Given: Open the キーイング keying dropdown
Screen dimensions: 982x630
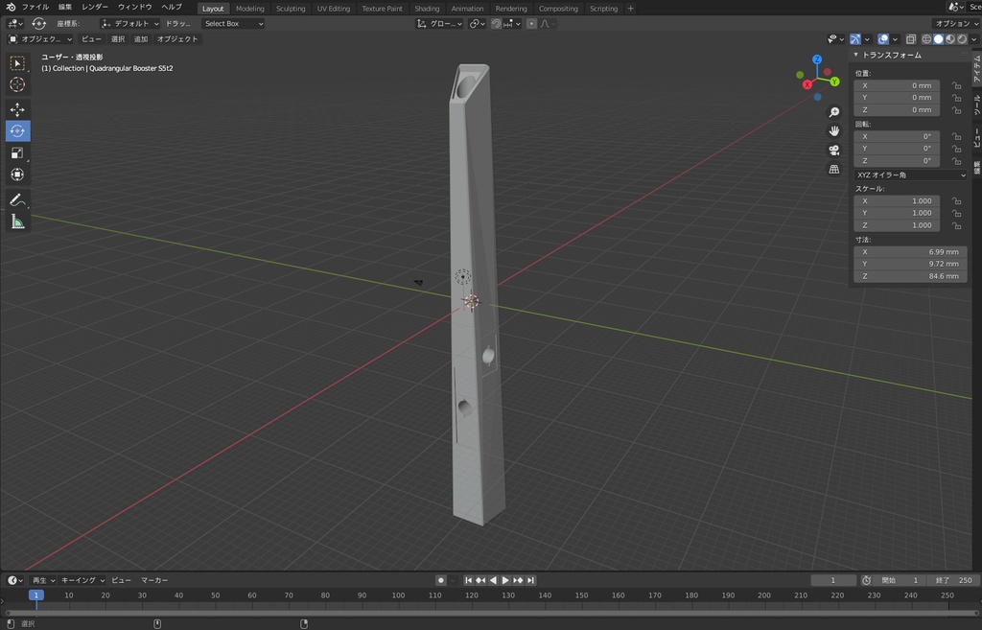Looking at the screenshot, I should point(82,580).
